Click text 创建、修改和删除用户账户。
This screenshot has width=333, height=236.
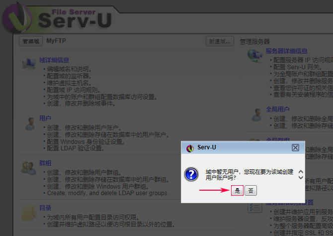[84, 127]
